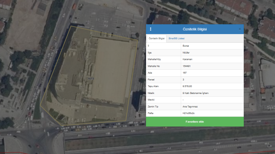The height and width of the screenshot is (154, 275).
Task: Click the 167/3 parcel label on map
Action: tap(91, 79)
